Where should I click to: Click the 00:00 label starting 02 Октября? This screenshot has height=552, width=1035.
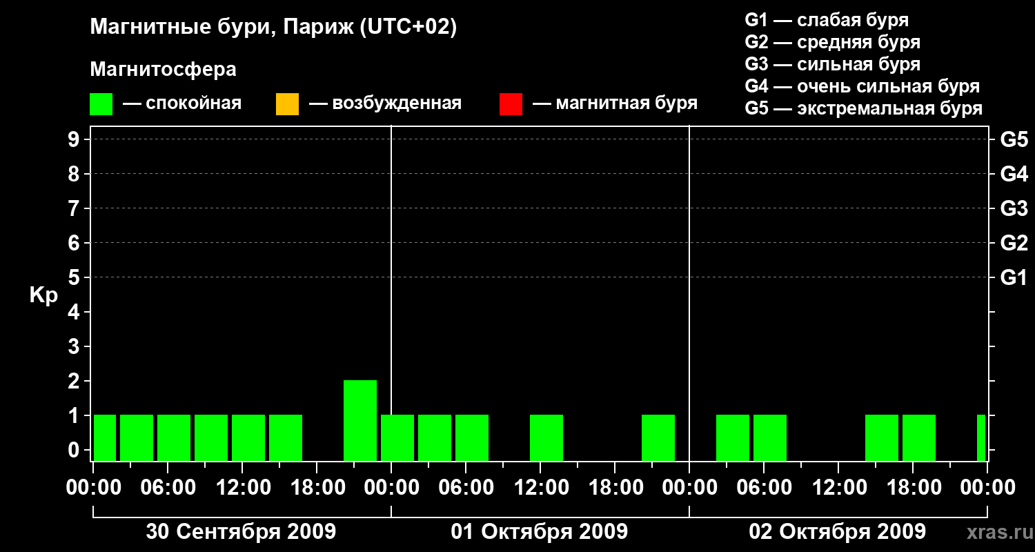point(689,488)
